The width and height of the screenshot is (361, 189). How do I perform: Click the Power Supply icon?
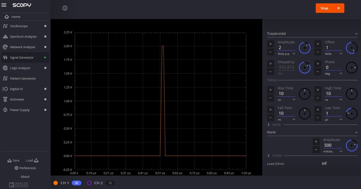pos(5,110)
